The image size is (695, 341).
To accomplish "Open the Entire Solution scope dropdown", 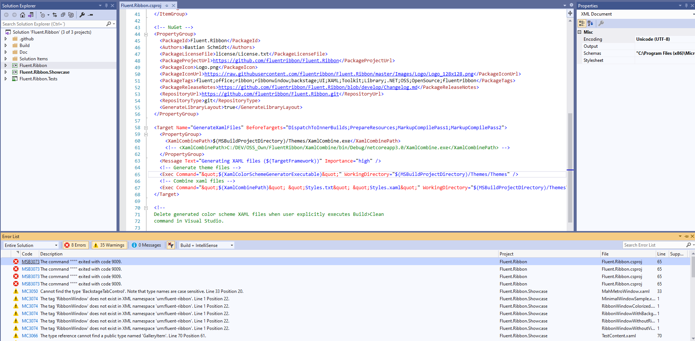I will (x=31, y=245).
